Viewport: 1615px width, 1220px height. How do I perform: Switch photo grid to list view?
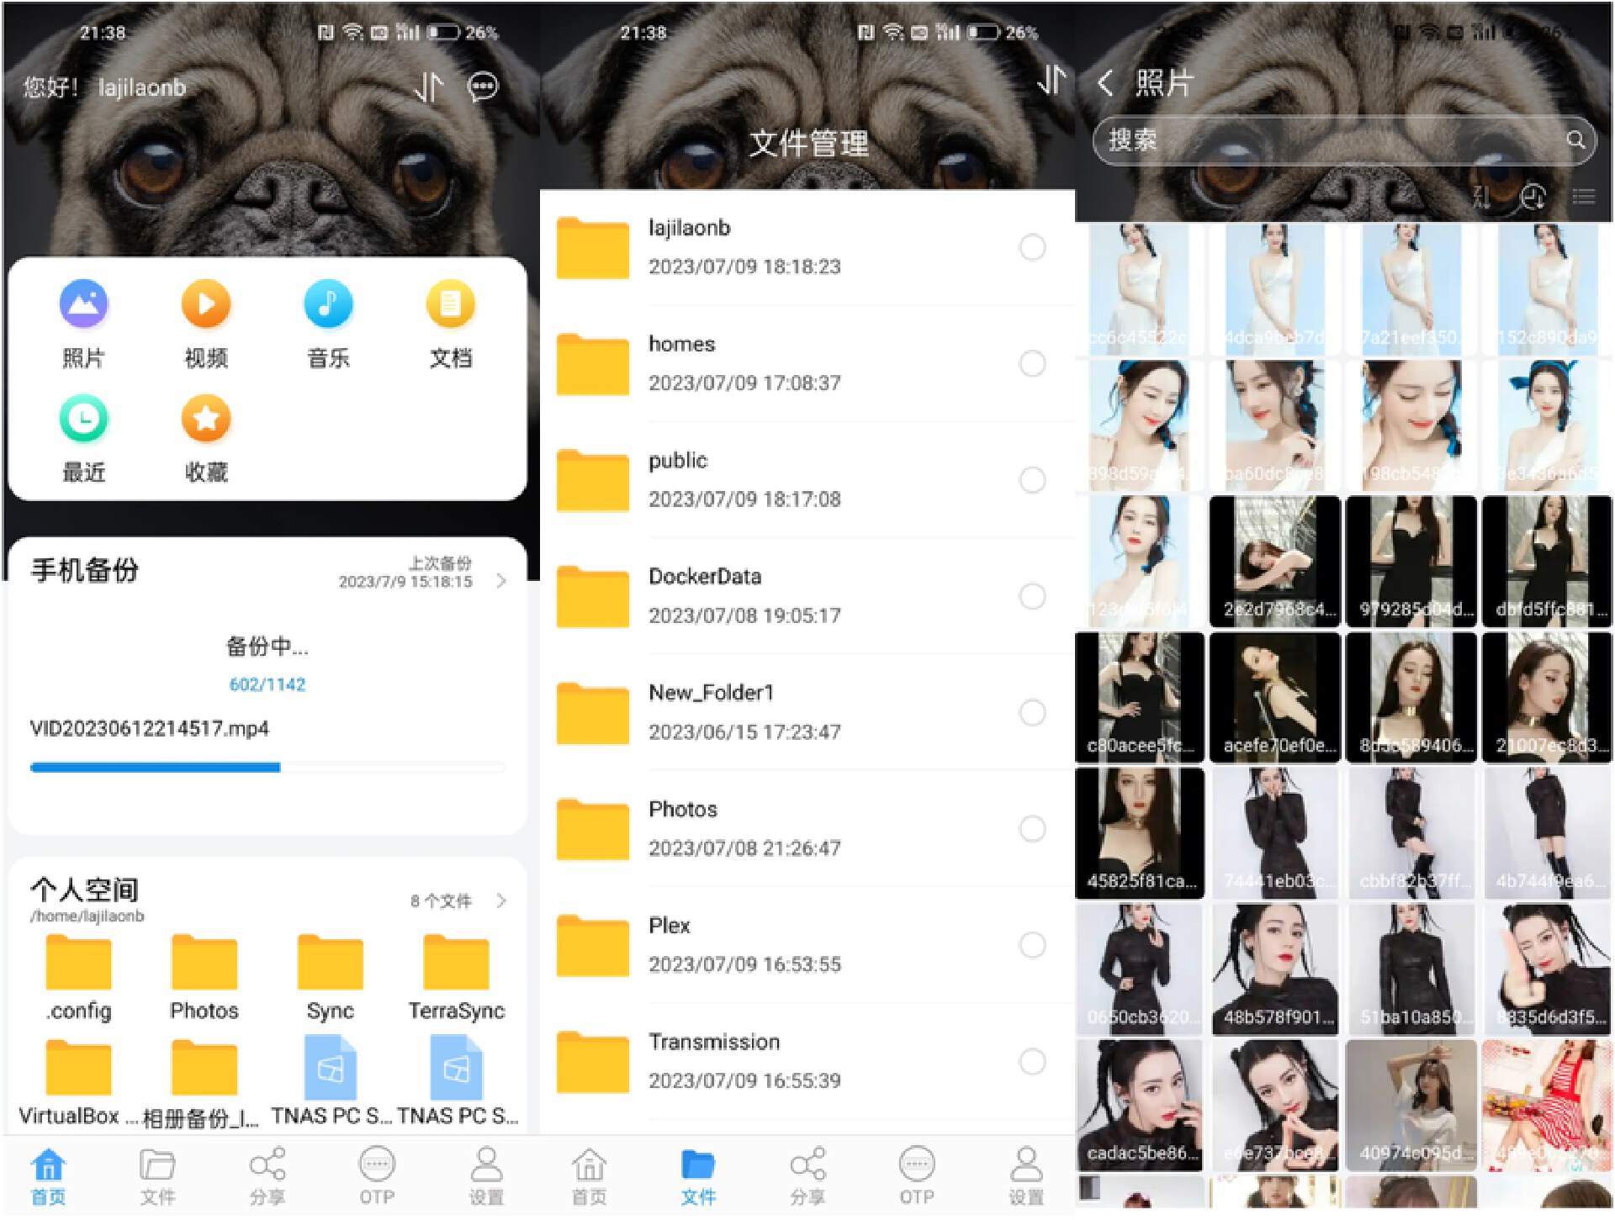coord(1584,197)
